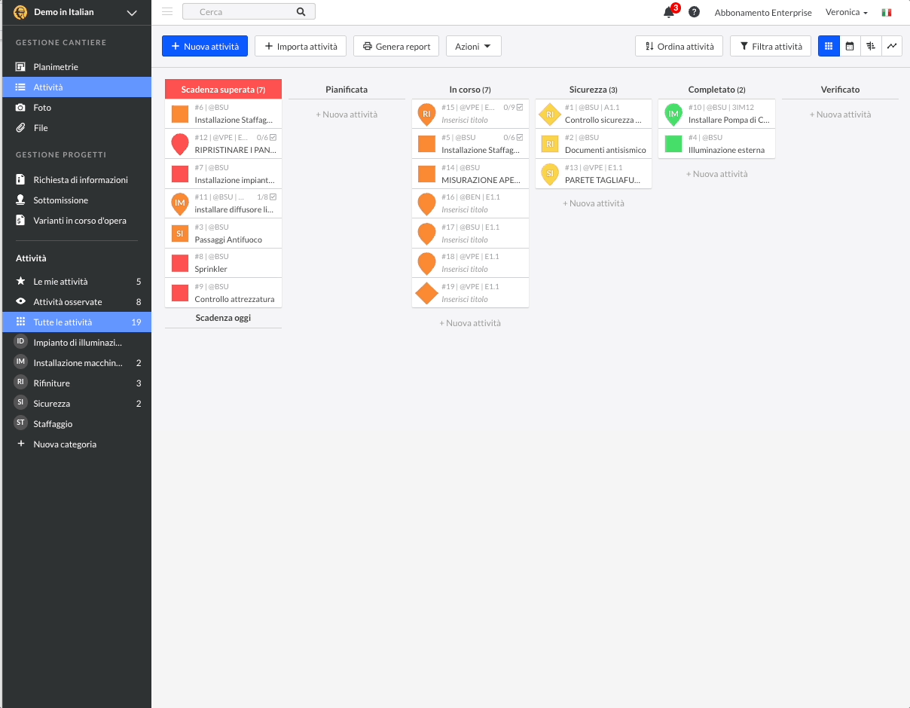
Task: Open the notifications bell with 3 alerts
Action: point(667,12)
